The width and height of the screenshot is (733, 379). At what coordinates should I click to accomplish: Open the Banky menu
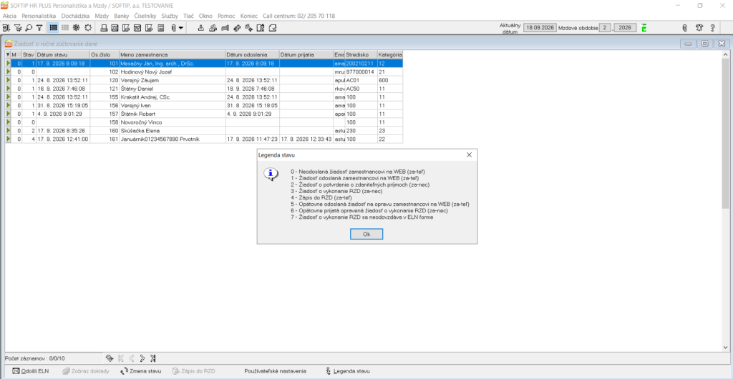(122, 16)
